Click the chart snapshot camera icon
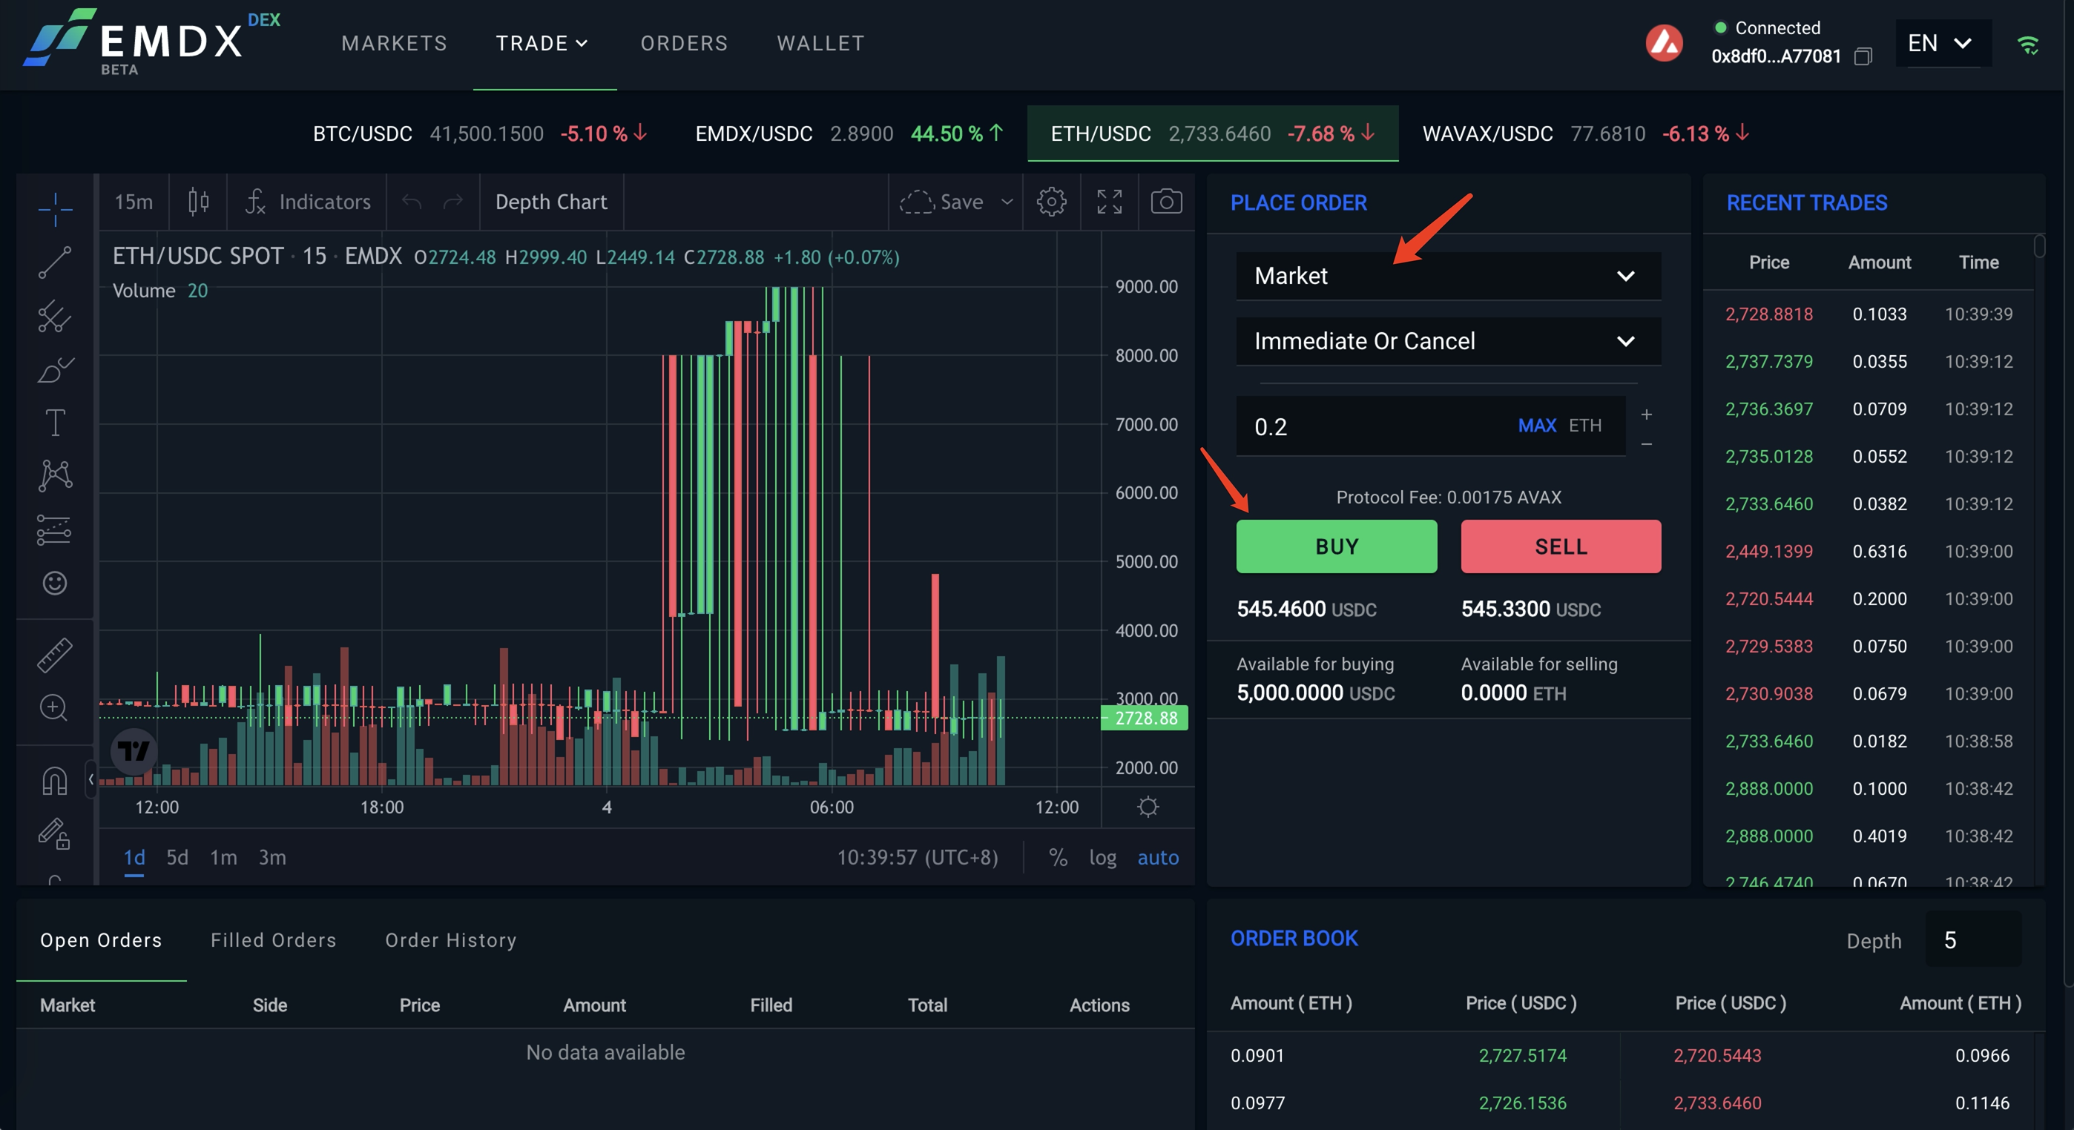Viewport: 2074px width, 1130px height. coord(1166,201)
